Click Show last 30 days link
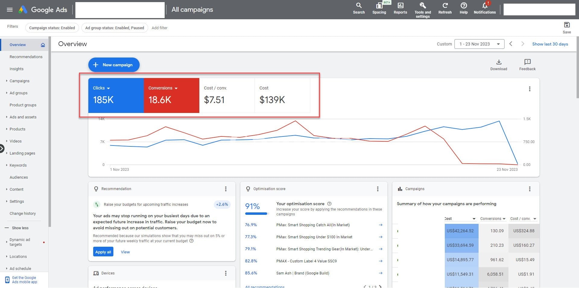 (x=550, y=44)
